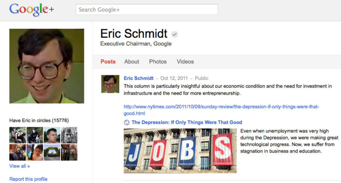Click the Report this profile link
341x183 pixels.
(28, 179)
